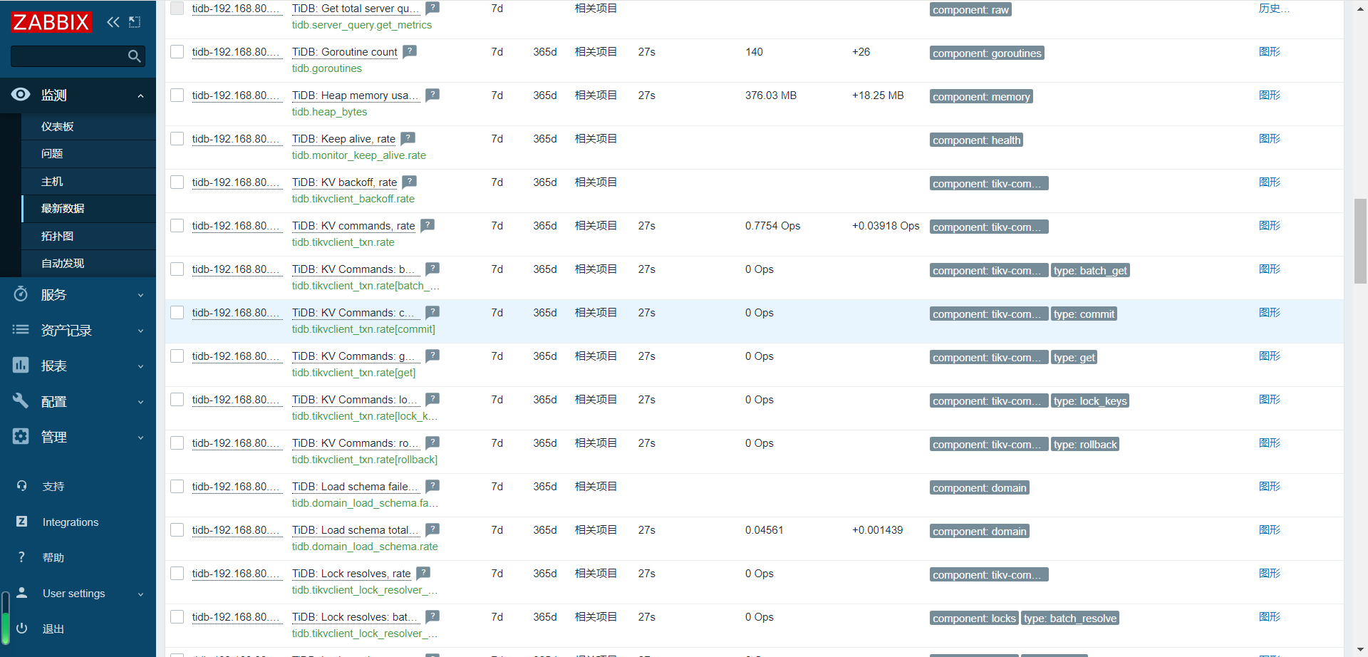Open 历史 link for Get total server query row
The image size is (1368, 657).
pos(1274,9)
